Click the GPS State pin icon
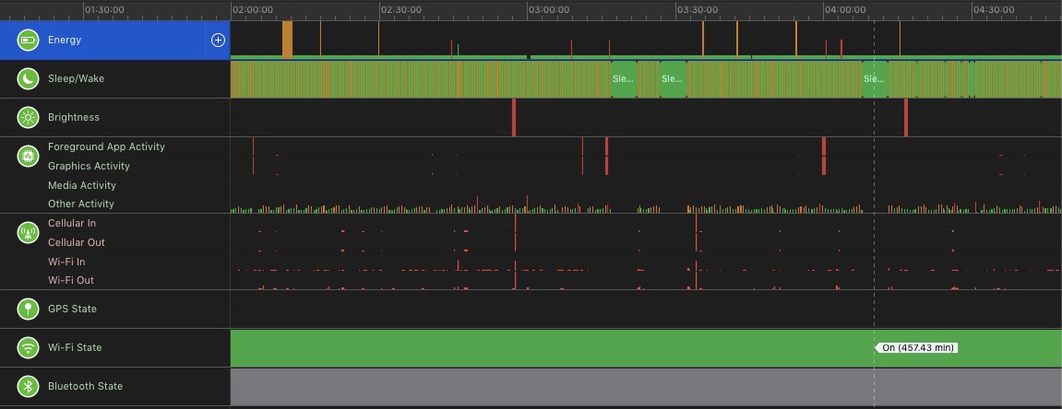The height and width of the screenshot is (409, 1062). 28,309
